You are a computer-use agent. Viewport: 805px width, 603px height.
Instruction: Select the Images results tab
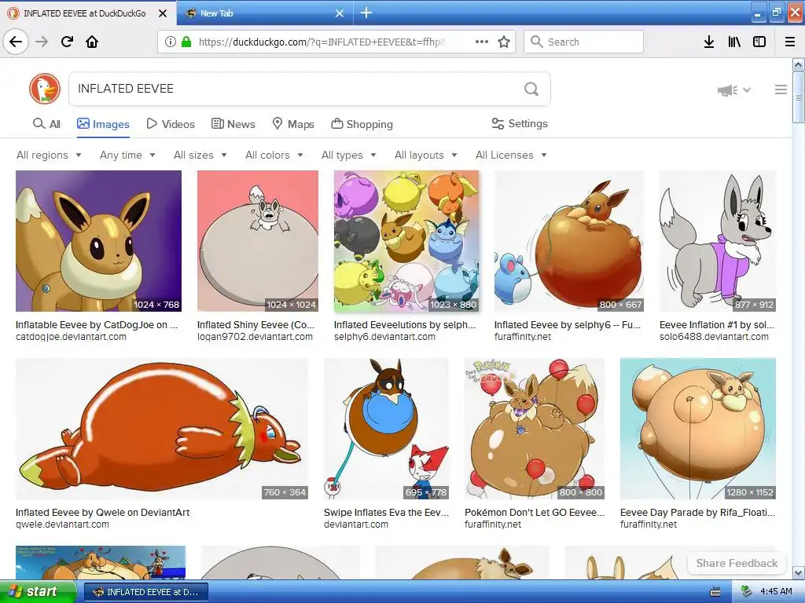pyautogui.click(x=103, y=124)
